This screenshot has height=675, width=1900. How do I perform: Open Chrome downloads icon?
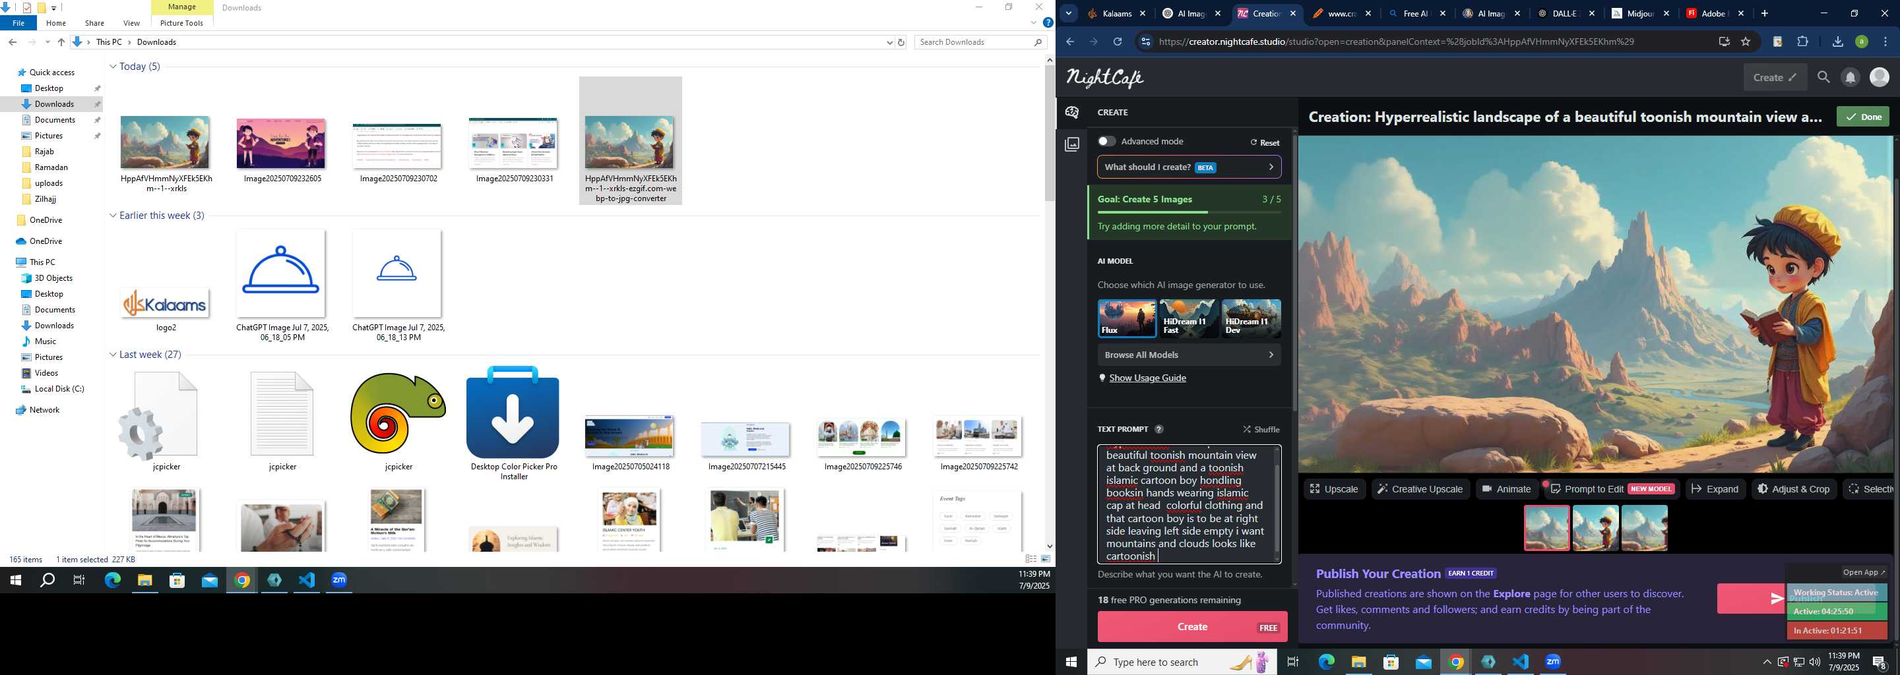1837,42
